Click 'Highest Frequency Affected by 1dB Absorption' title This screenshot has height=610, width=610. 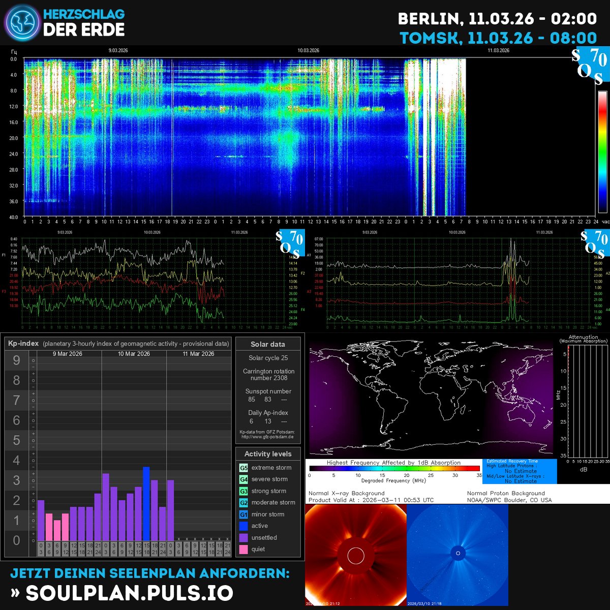393,463
